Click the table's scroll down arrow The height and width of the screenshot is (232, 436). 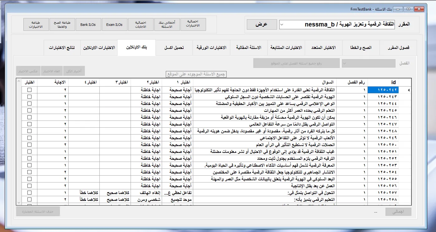tap(19, 202)
